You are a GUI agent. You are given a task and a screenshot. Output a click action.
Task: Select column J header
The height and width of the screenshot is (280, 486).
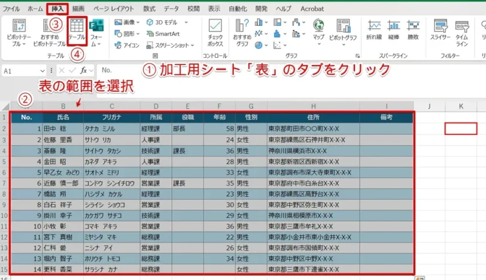click(x=429, y=106)
